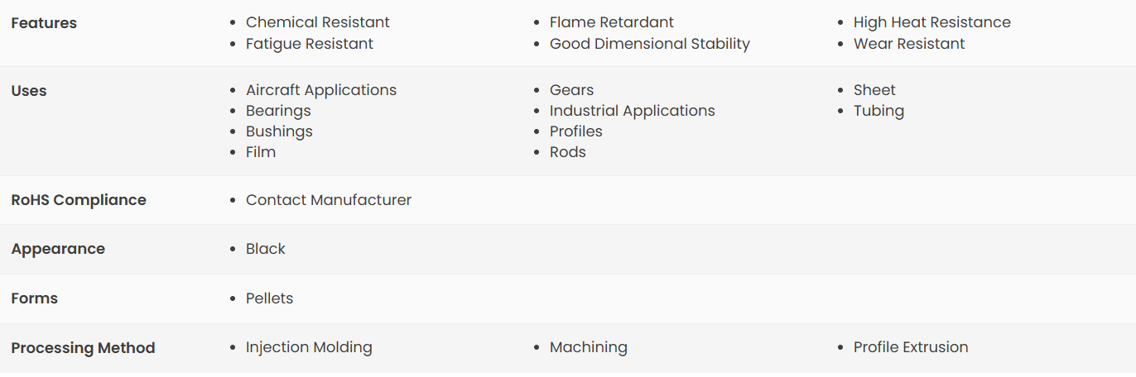This screenshot has height=377, width=1136.
Task: Click Pellets under Forms
Action: coord(269,298)
